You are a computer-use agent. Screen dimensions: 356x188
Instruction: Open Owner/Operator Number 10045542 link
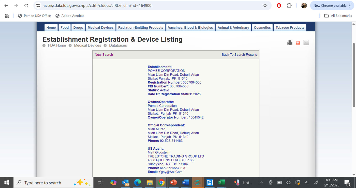coord(196,117)
